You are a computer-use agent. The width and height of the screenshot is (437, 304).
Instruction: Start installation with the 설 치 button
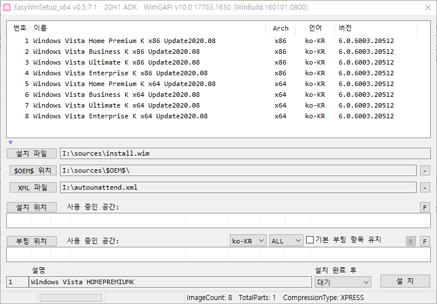[x=405, y=281]
